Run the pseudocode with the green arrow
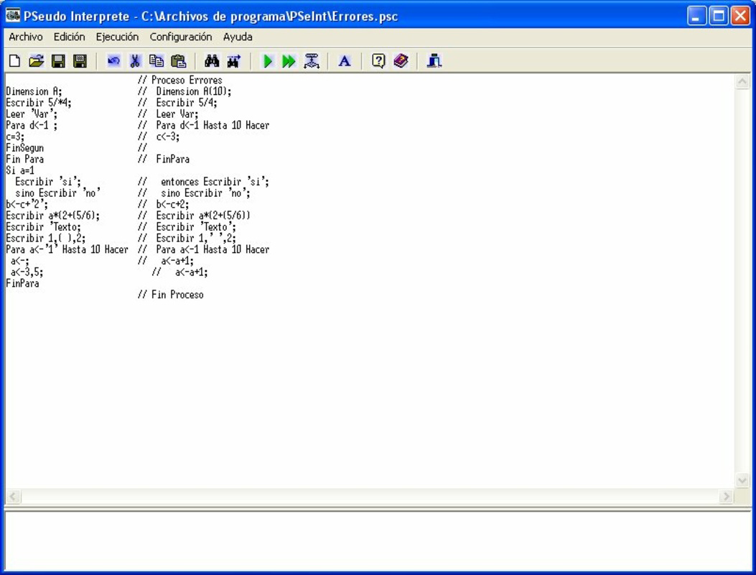The image size is (756, 575). point(267,62)
